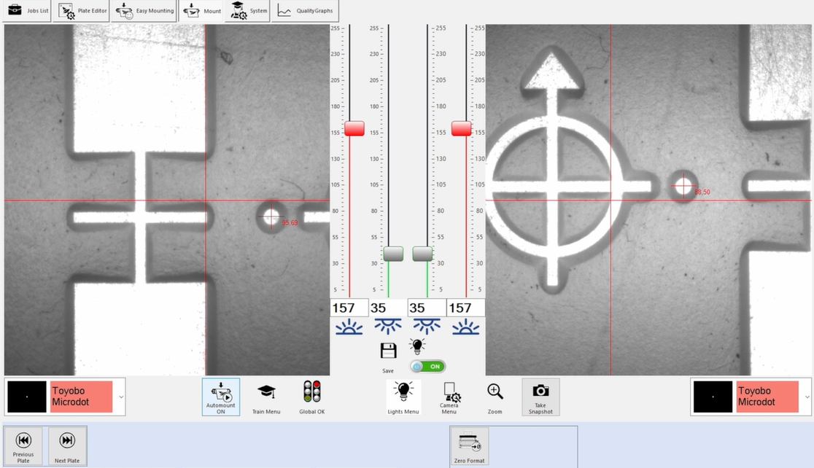Toggle the light ON switch

coord(427,367)
